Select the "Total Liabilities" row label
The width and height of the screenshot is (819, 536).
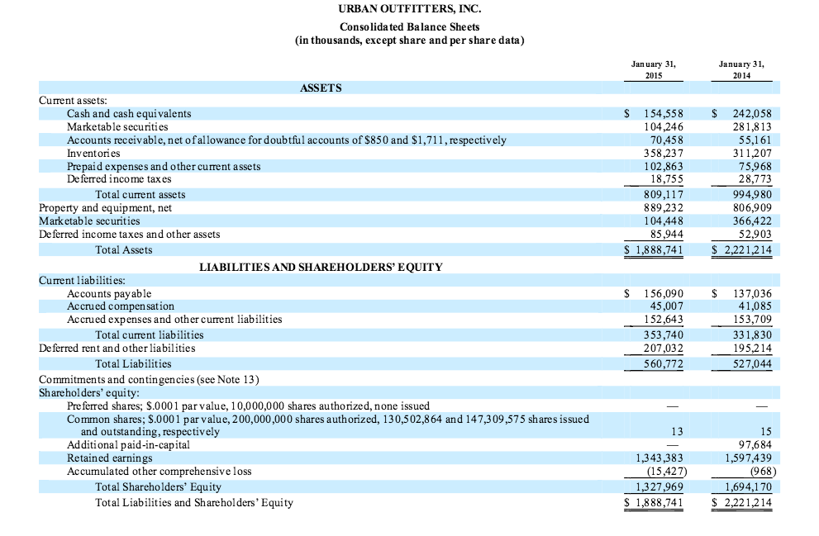(x=133, y=363)
